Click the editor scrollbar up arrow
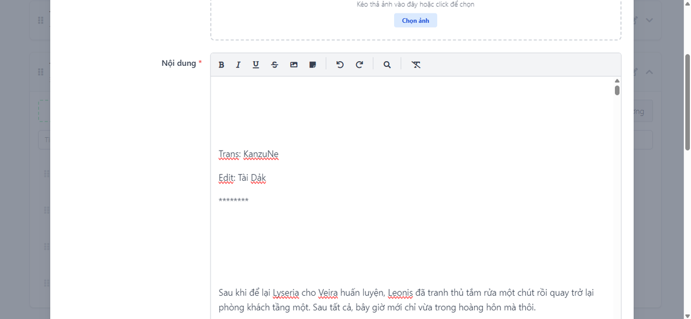 [x=617, y=80]
